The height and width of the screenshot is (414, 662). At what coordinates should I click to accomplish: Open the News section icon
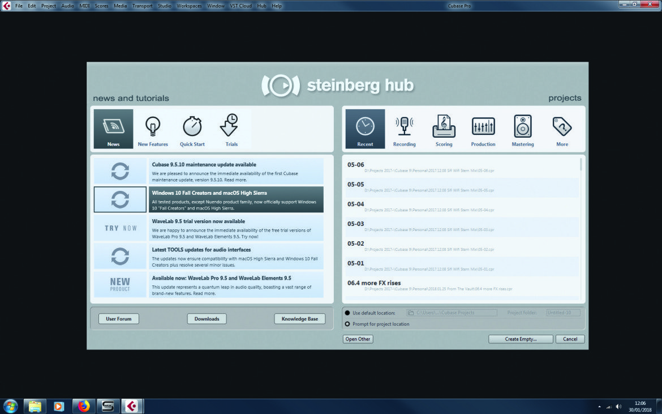click(x=113, y=129)
